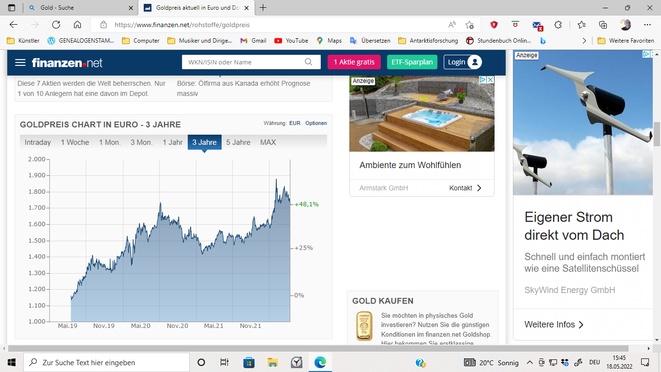Open the GENEALOGENSTAM... favorite
Image resolution: width=661 pixels, height=372 pixels.
point(81,41)
